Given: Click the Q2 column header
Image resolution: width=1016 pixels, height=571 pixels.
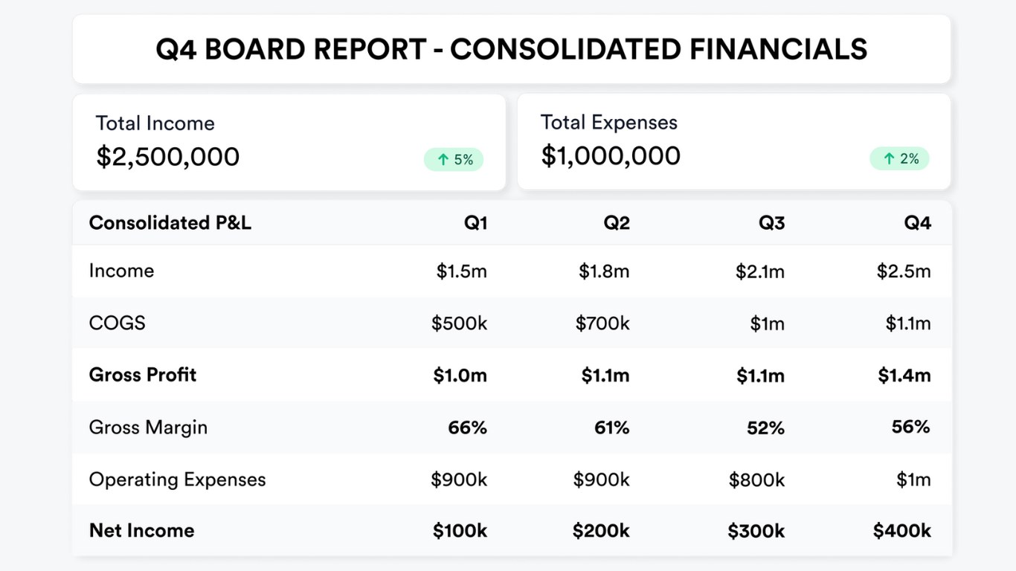Looking at the screenshot, I should tap(617, 223).
